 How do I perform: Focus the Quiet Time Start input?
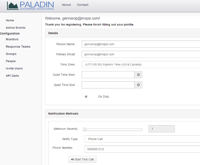(108, 75)
